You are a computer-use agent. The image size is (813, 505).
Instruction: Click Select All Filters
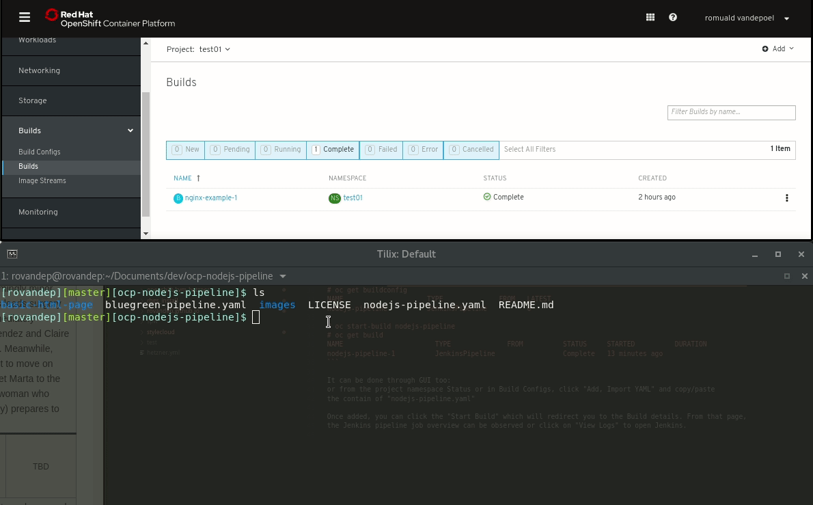pyautogui.click(x=529, y=150)
